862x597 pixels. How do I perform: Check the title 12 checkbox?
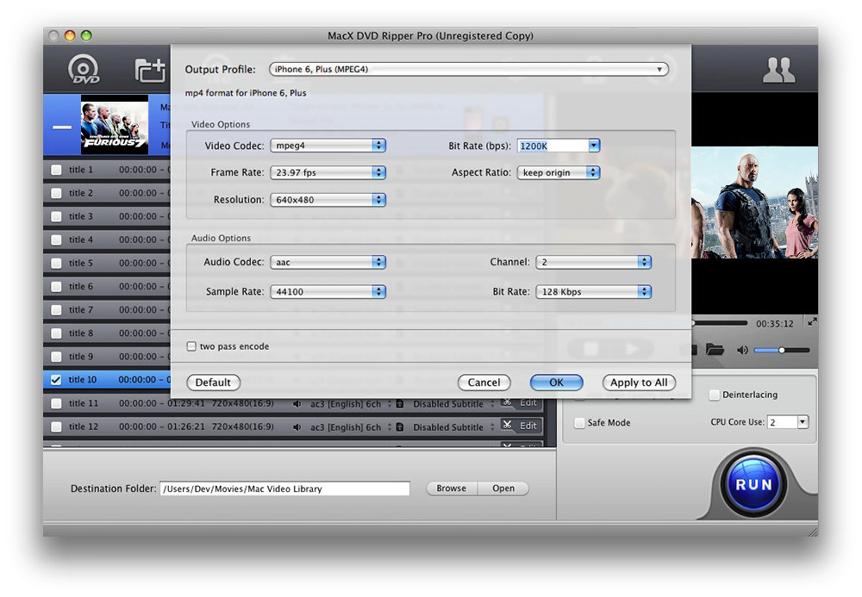[x=56, y=426]
